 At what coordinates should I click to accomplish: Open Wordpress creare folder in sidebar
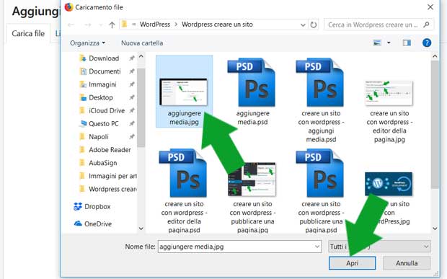click(112, 189)
